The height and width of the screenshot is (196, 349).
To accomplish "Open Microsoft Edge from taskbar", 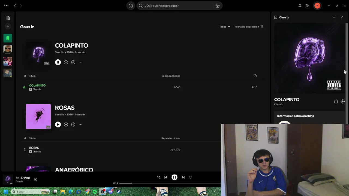I will coord(71,192).
